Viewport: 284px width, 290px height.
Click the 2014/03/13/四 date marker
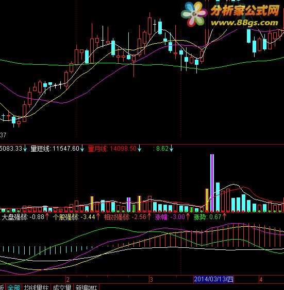tap(213, 279)
